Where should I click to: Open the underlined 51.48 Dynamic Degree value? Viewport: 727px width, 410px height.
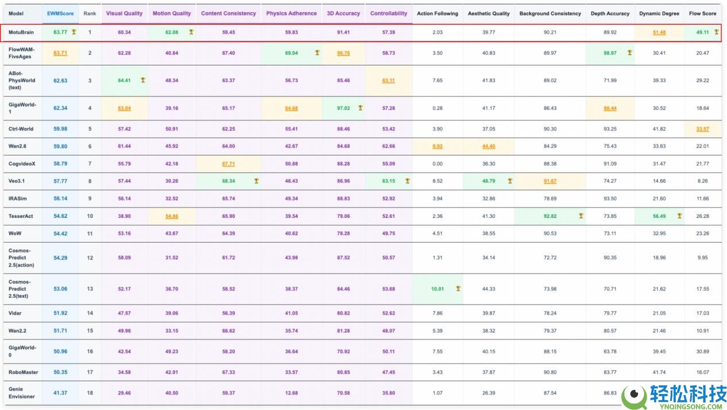(x=659, y=32)
